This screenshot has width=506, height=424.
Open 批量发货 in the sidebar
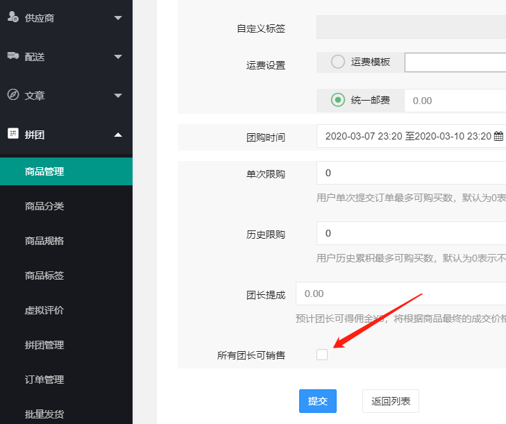pyautogui.click(x=66, y=414)
